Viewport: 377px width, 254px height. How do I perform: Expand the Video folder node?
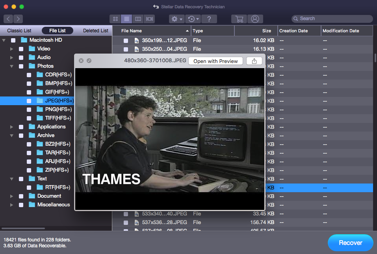tap(11, 49)
